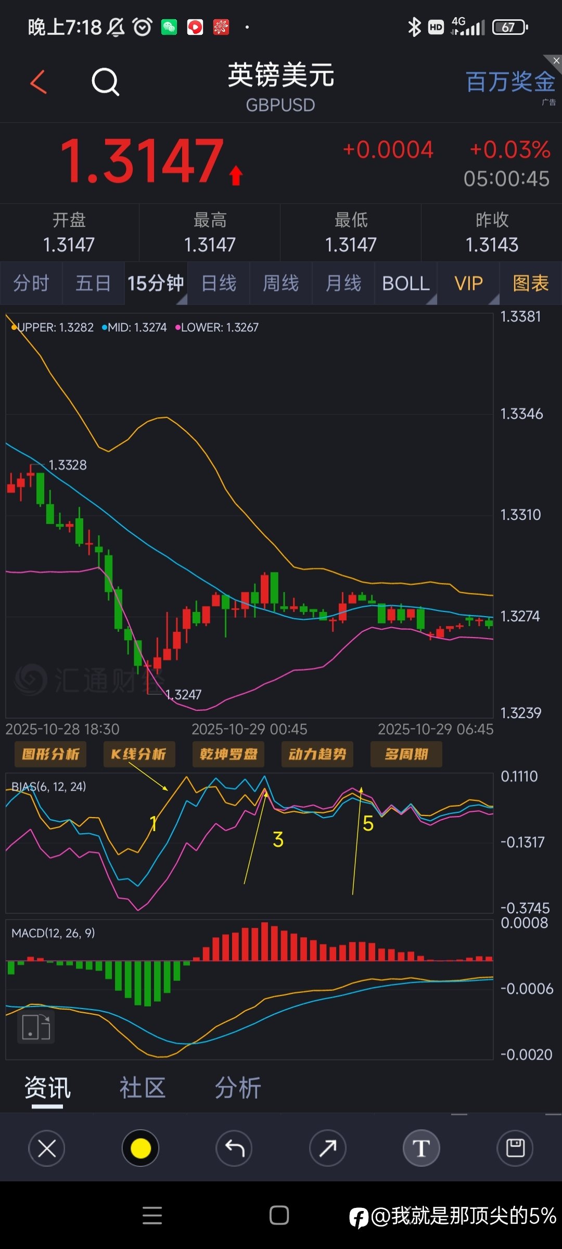Switch to the 周线 tab

tap(281, 284)
